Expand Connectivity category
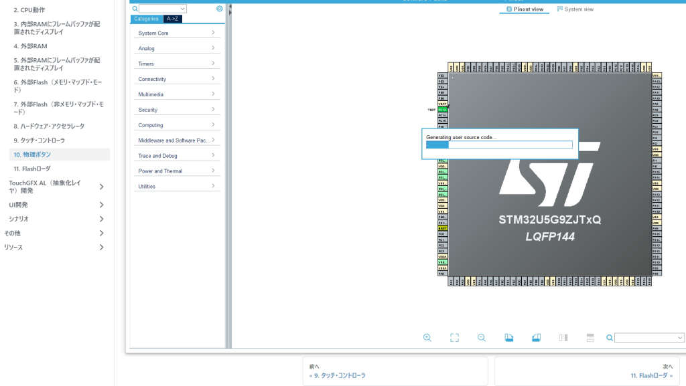This screenshot has width=686, height=386. [x=177, y=79]
